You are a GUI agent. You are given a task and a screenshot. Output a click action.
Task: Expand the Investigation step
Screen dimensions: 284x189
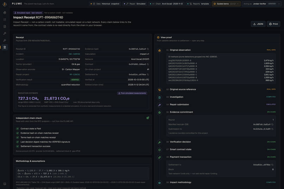(x=221, y=97)
